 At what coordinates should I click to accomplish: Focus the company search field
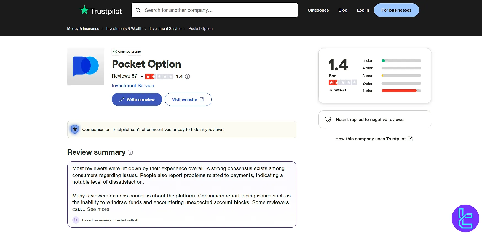coord(215,10)
